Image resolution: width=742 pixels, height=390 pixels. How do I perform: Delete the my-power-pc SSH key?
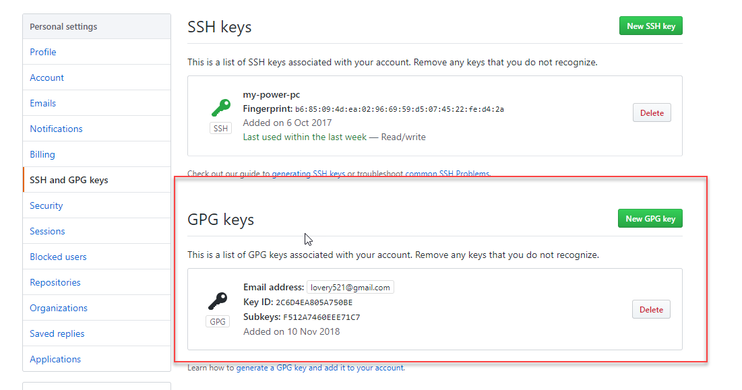pyautogui.click(x=652, y=113)
